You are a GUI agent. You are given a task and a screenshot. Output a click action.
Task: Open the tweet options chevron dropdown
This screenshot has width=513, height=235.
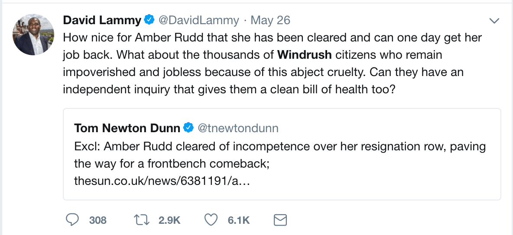(494, 21)
